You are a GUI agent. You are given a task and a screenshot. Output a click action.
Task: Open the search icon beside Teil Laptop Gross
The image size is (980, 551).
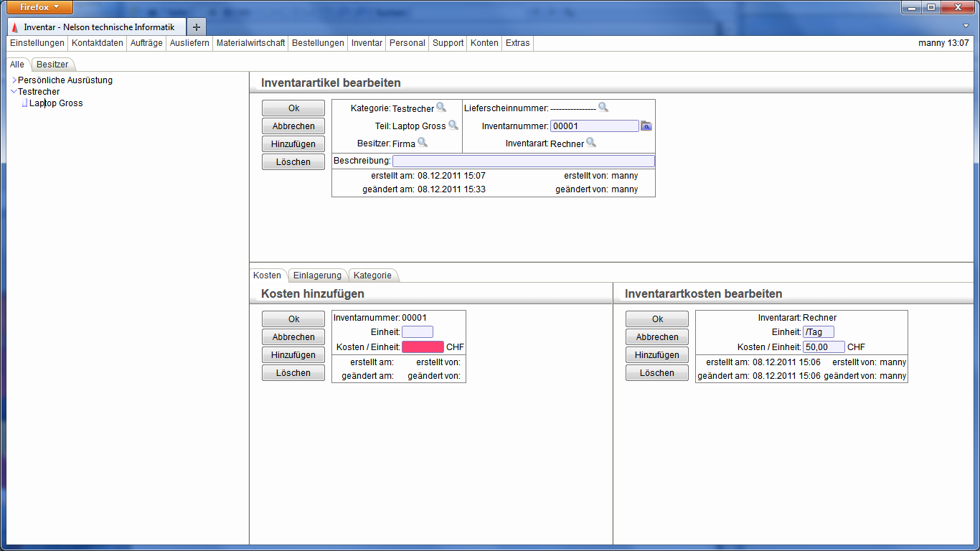453,126
